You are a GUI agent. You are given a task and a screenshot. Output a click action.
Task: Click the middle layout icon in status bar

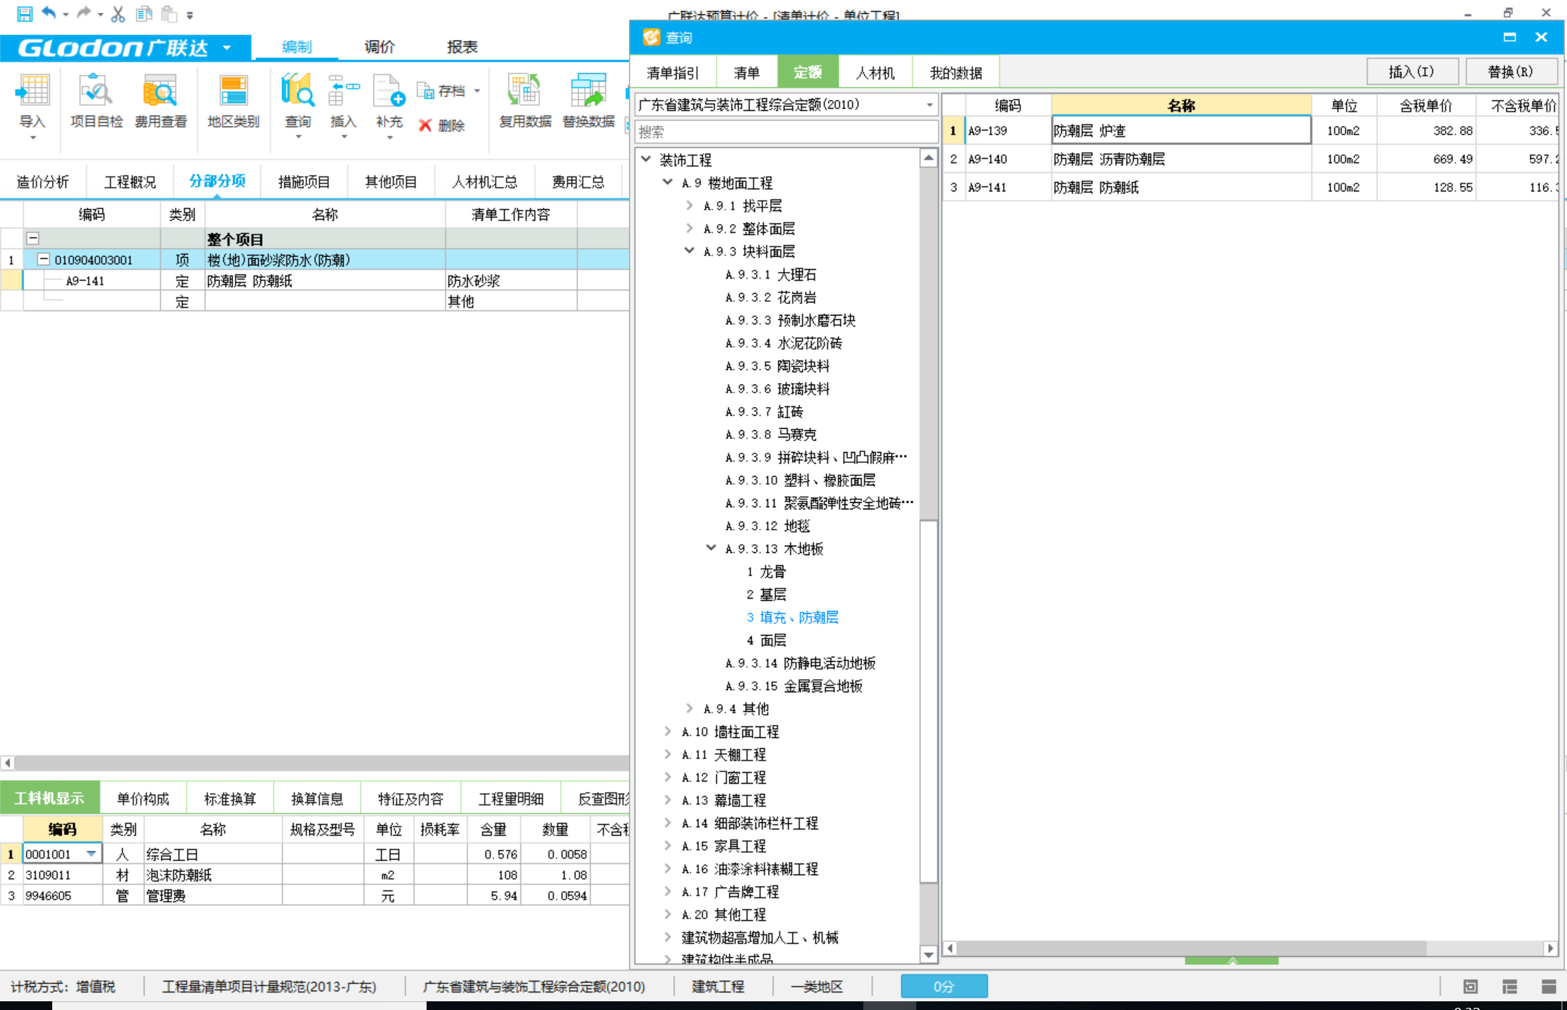1510,986
